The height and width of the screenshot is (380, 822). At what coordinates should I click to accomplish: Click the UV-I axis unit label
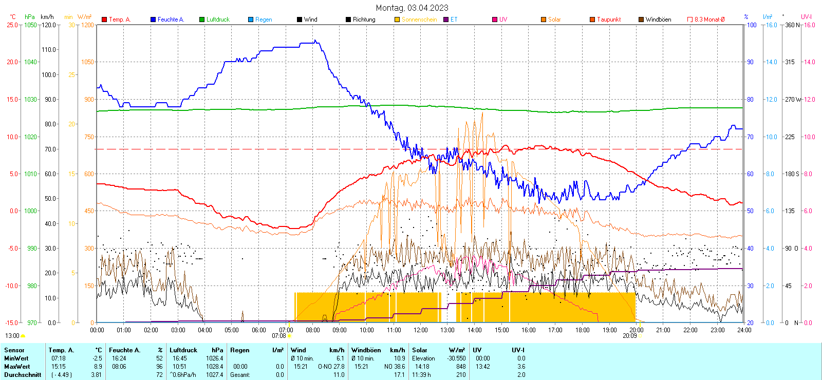click(806, 17)
